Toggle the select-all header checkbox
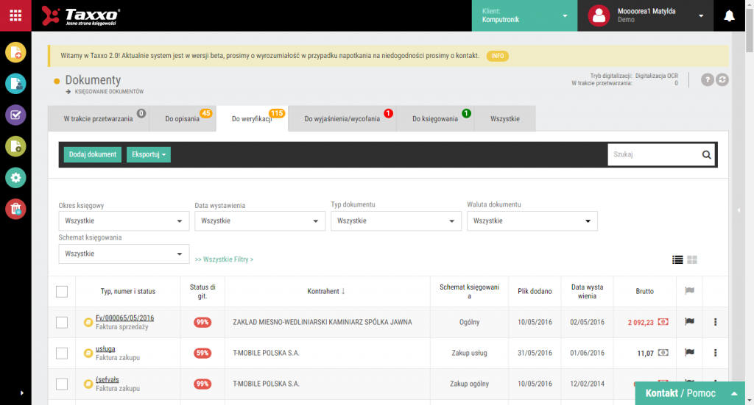Screen dimensions: 754x405 pos(62,291)
